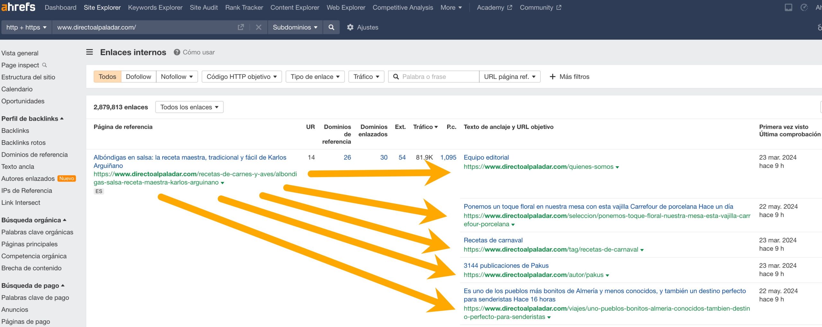The image size is (822, 327).
Task: Open the Equipo editorial anchor link
Action: pyautogui.click(x=486, y=157)
